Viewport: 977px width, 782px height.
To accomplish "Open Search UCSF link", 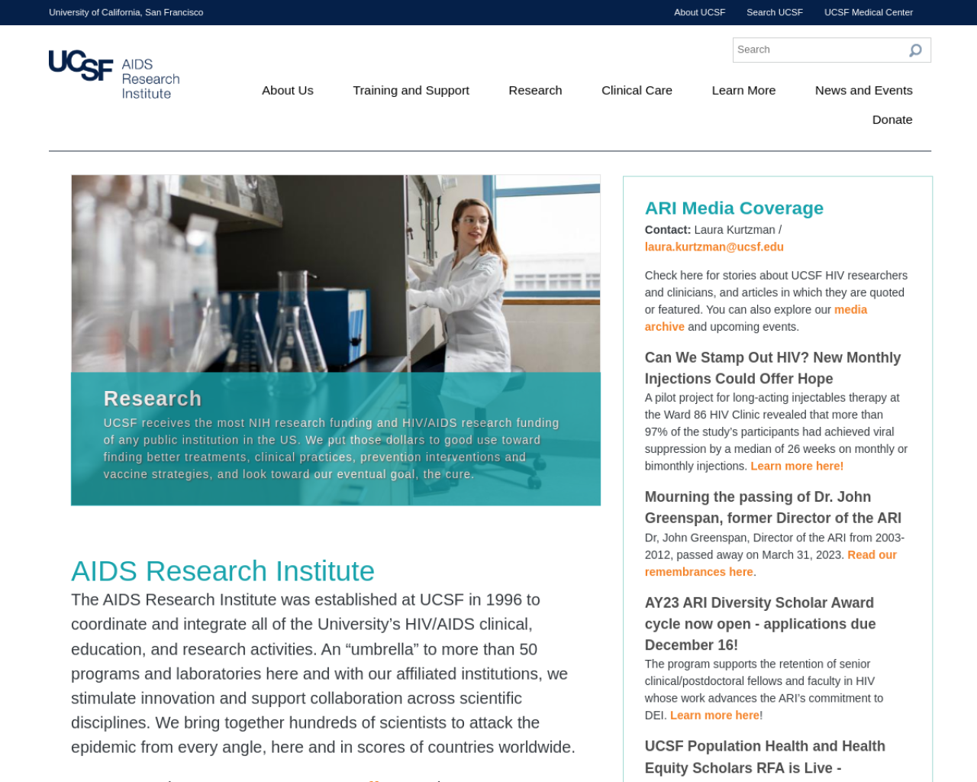I will pos(774,12).
